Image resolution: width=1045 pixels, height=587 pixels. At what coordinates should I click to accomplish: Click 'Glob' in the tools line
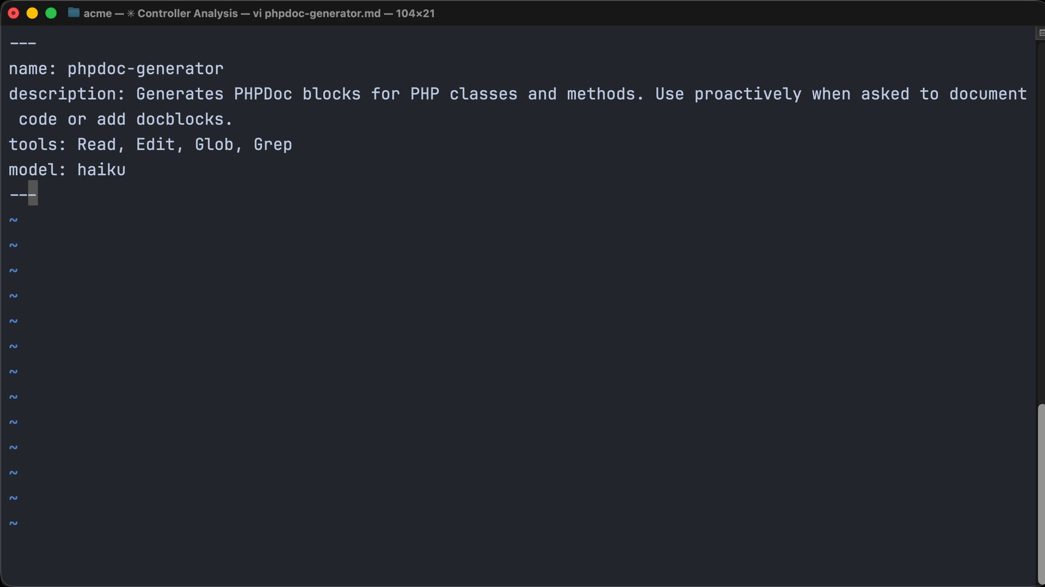pos(214,145)
